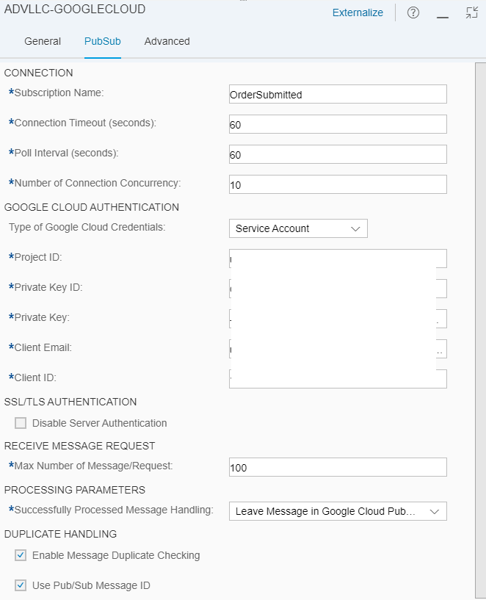This screenshot has width=486, height=600.
Task: Switch to the General tab
Action: [x=43, y=41]
